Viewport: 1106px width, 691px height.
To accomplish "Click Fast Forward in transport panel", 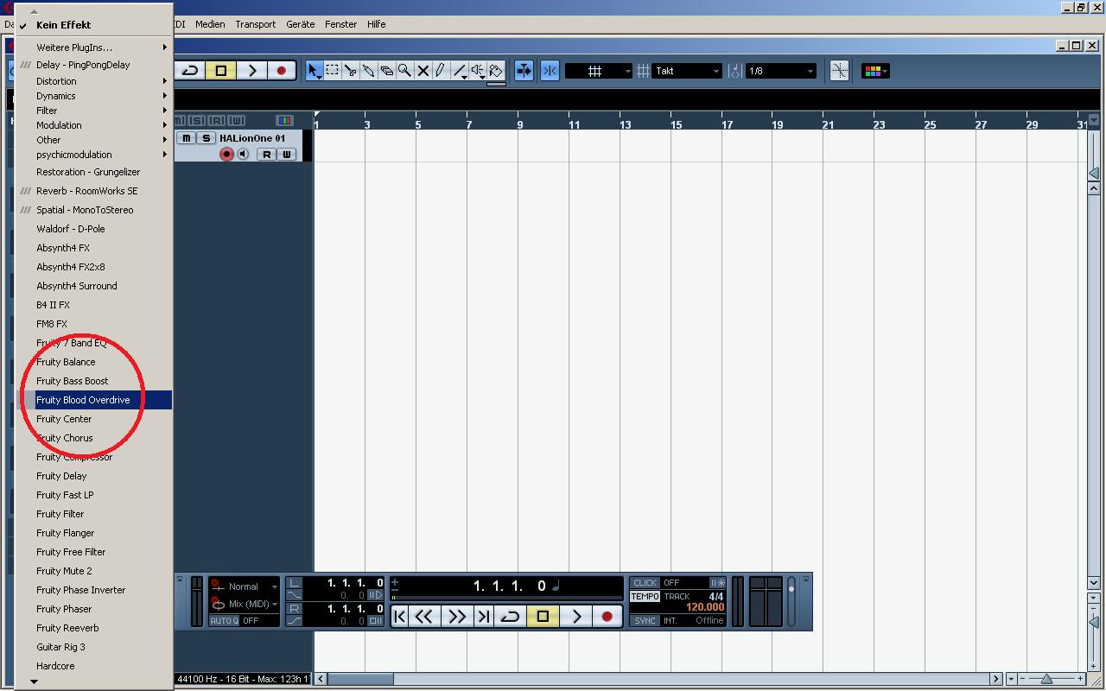I will click(457, 616).
